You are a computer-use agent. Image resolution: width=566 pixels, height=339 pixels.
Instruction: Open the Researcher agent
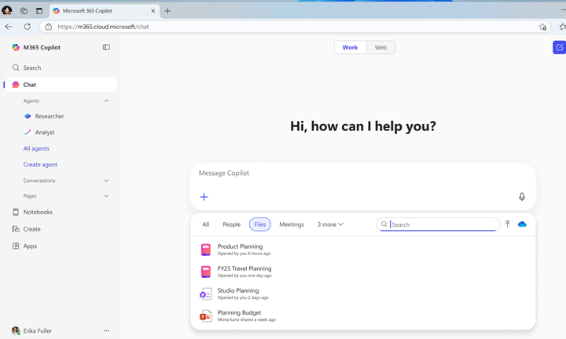[50, 116]
